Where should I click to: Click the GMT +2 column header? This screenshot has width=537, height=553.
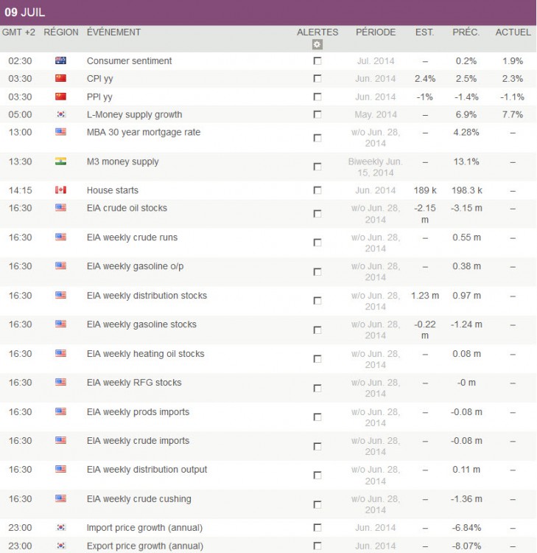click(18, 32)
